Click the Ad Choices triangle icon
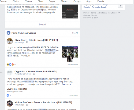 [x=119, y=13]
